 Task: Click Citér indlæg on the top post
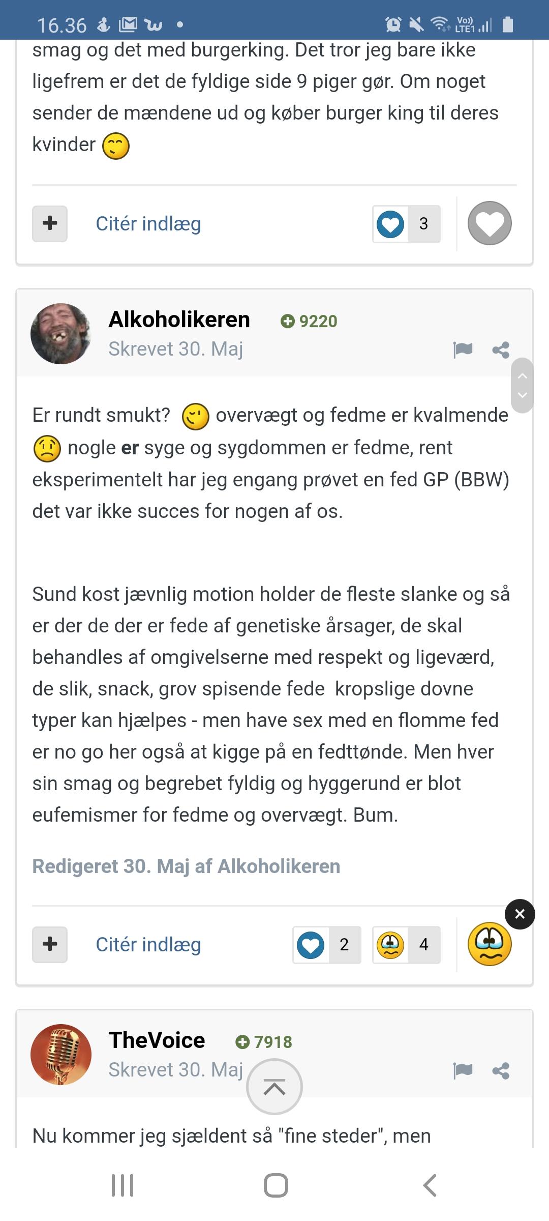point(148,224)
